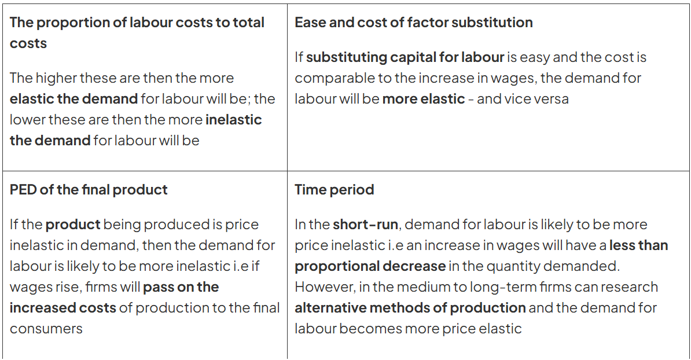Click the bold 'pass on the' text
The image size is (691, 360).
point(181,287)
